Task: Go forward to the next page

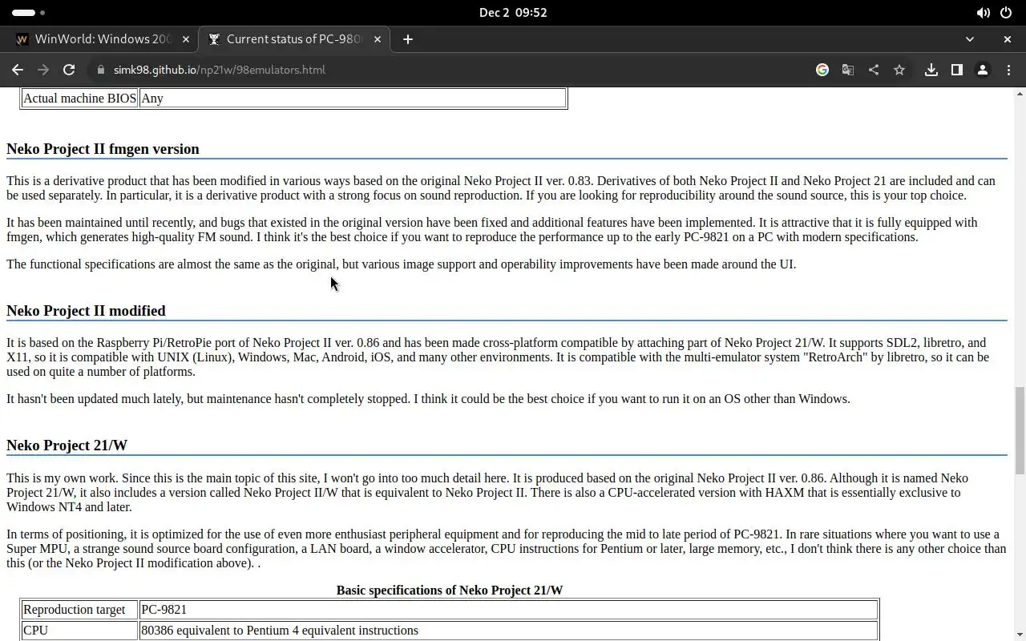Action: 43,70
